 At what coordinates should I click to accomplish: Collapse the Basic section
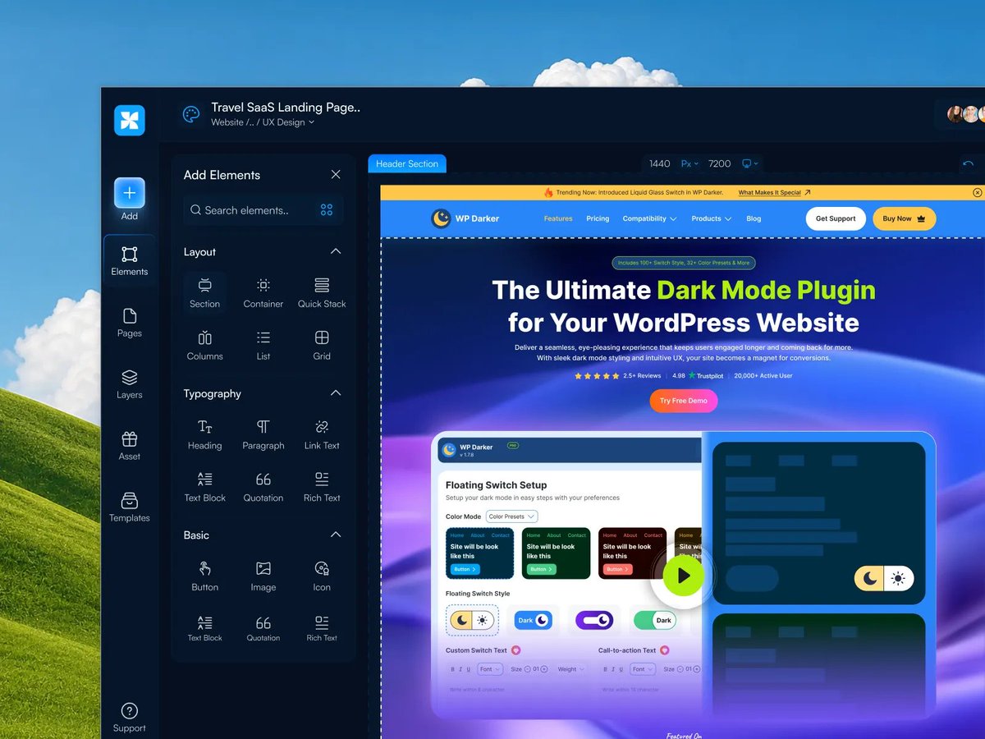pos(336,535)
